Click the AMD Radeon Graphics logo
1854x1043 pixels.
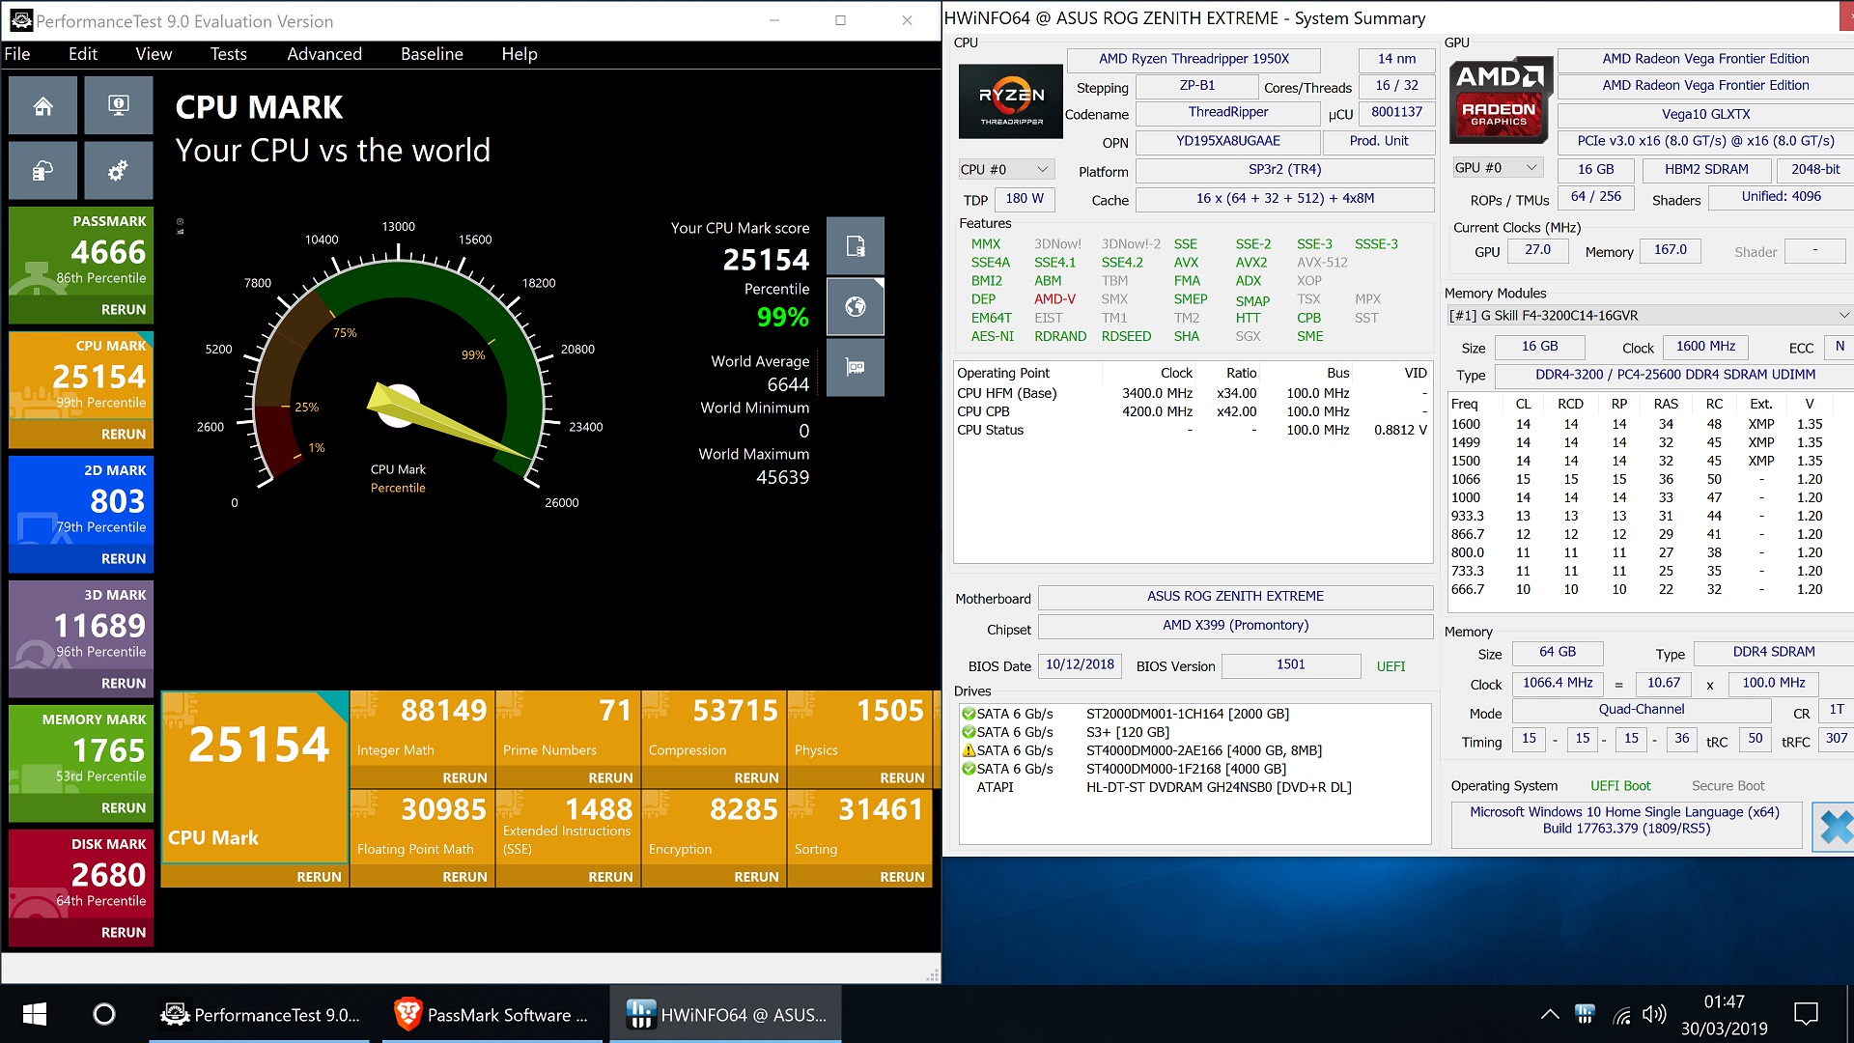point(1499,99)
